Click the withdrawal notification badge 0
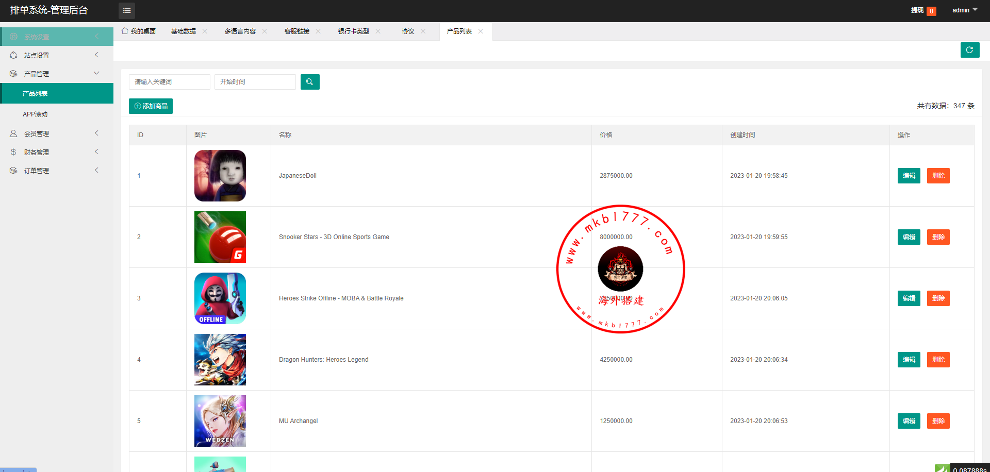This screenshot has width=990, height=472. pyautogui.click(x=931, y=11)
